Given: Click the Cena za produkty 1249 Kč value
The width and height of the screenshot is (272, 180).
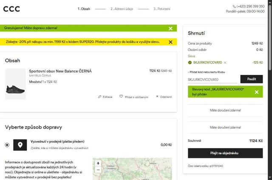Looking at the screenshot, I should [x=257, y=43].
